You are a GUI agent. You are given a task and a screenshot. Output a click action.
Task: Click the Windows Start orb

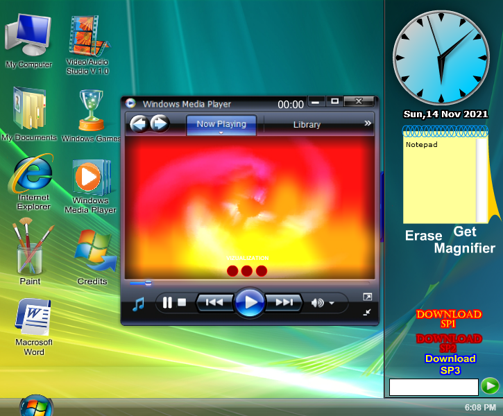click(36, 406)
